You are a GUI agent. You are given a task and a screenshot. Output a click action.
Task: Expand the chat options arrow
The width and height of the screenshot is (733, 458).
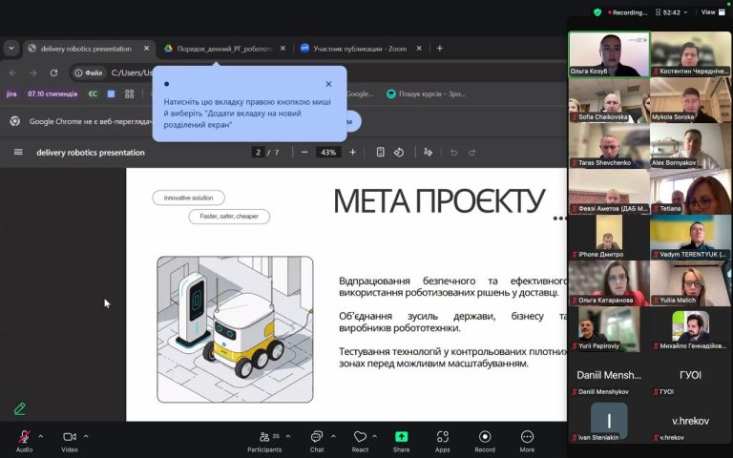pos(333,436)
